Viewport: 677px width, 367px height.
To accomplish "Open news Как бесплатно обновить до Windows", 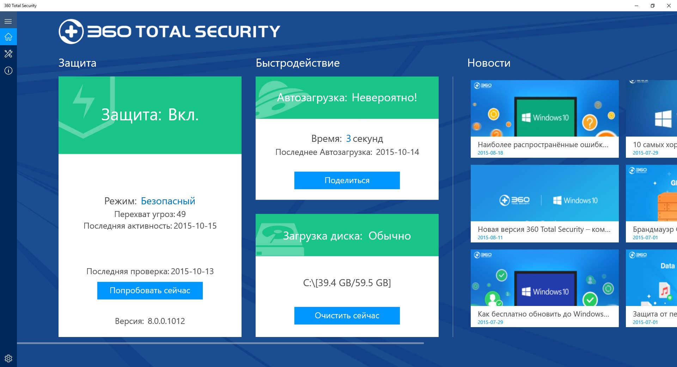I will pos(544,288).
